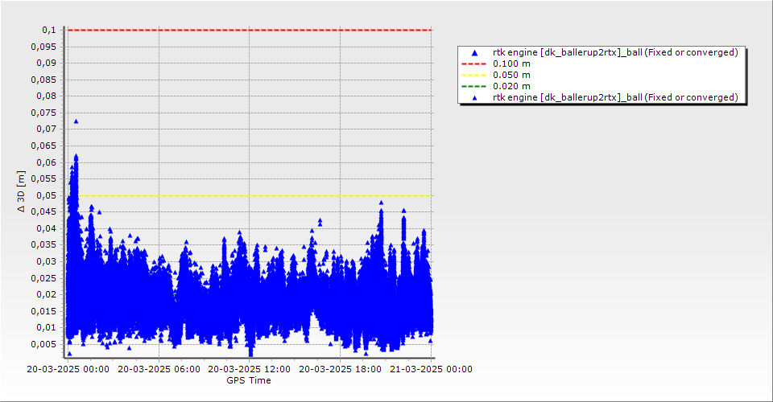Click the '0.100 m' legend label

(x=512, y=64)
